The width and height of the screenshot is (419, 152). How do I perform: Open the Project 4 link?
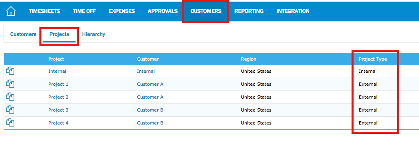click(x=58, y=123)
